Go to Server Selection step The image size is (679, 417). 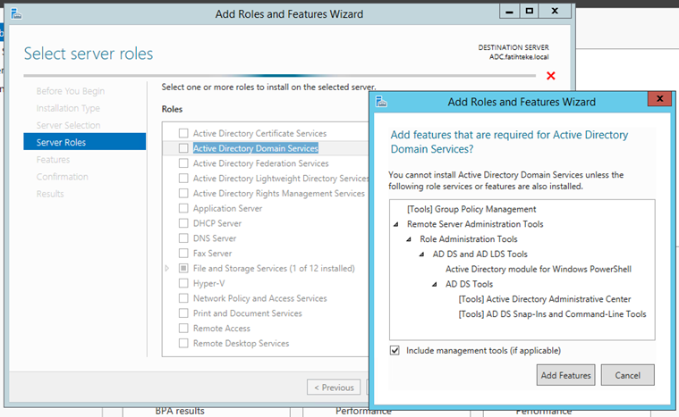[68, 125]
